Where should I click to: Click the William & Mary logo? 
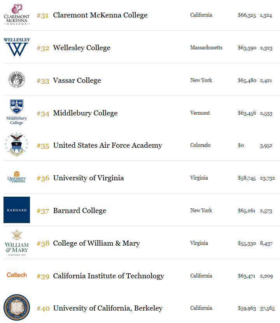(x=17, y=243)
